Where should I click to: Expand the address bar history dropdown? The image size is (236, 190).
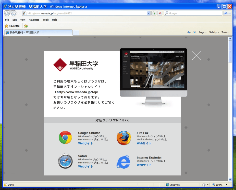148,13
